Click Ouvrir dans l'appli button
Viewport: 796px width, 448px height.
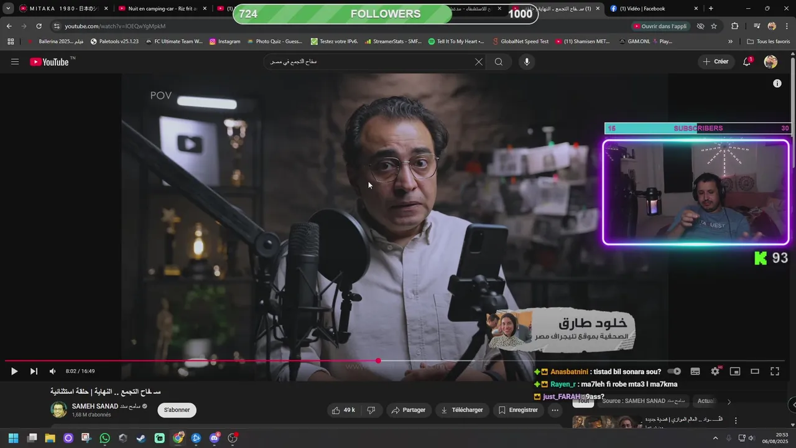tap(660, 26)
